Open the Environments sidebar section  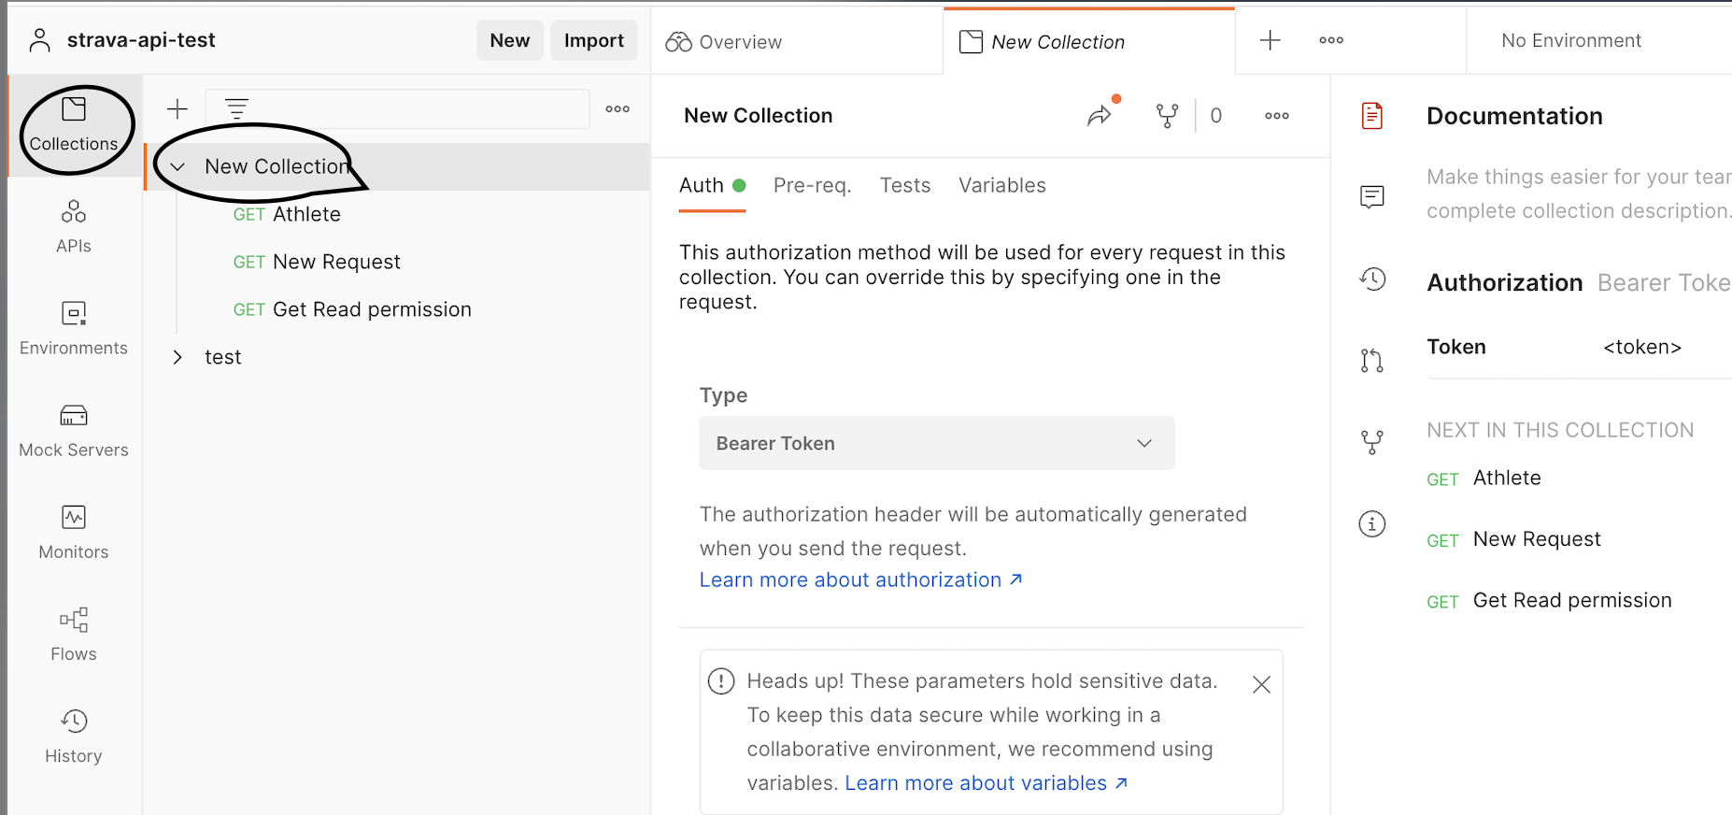pyautogui.click(x=74, y=329)
